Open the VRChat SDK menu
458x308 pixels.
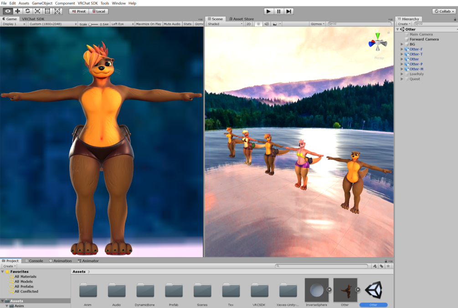87,3
